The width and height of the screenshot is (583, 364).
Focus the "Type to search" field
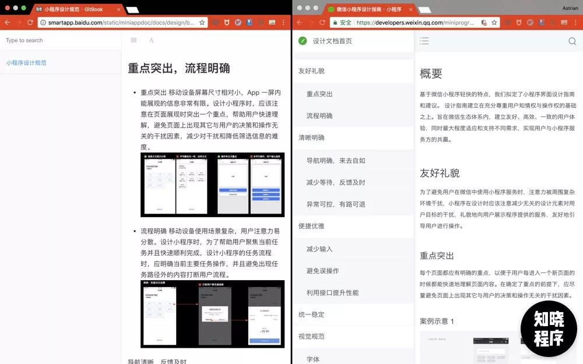point(58,40)
